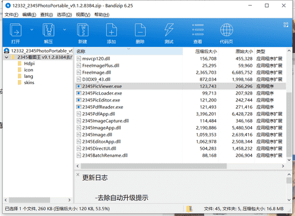Click the grid layout icon in toolbar corner

click(x=286, y=25)
